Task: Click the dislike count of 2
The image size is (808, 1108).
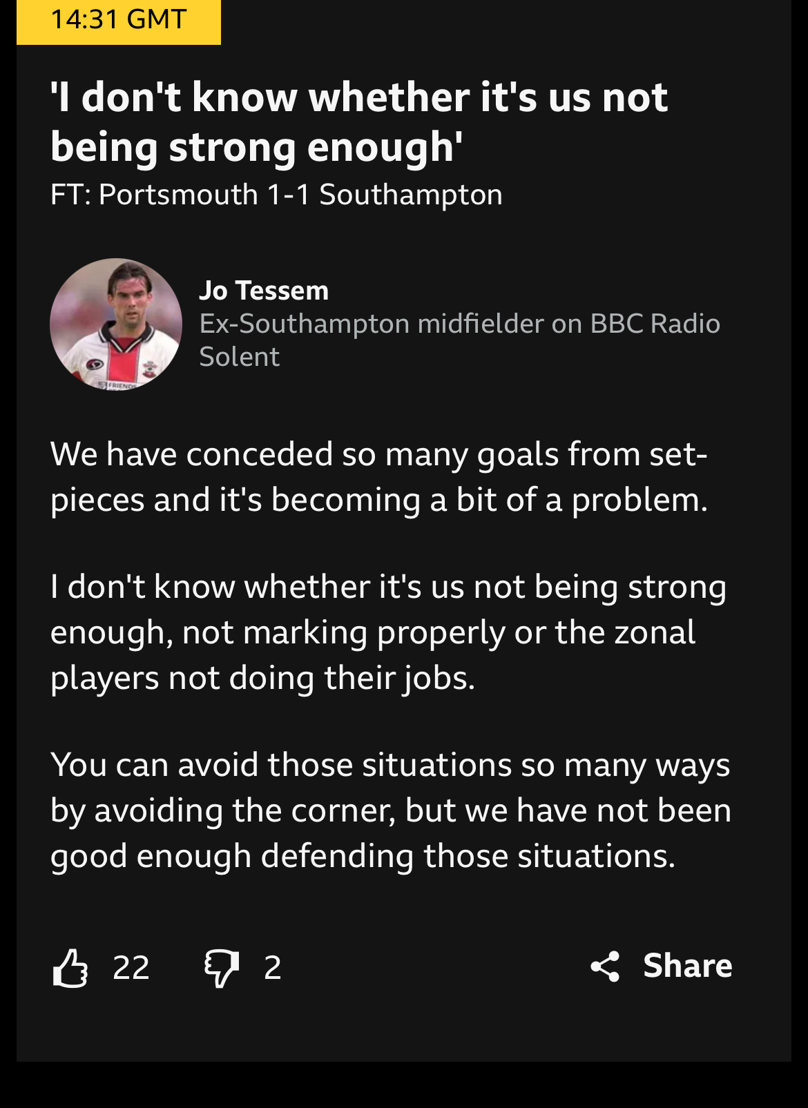Action: [x=273, y=968]
